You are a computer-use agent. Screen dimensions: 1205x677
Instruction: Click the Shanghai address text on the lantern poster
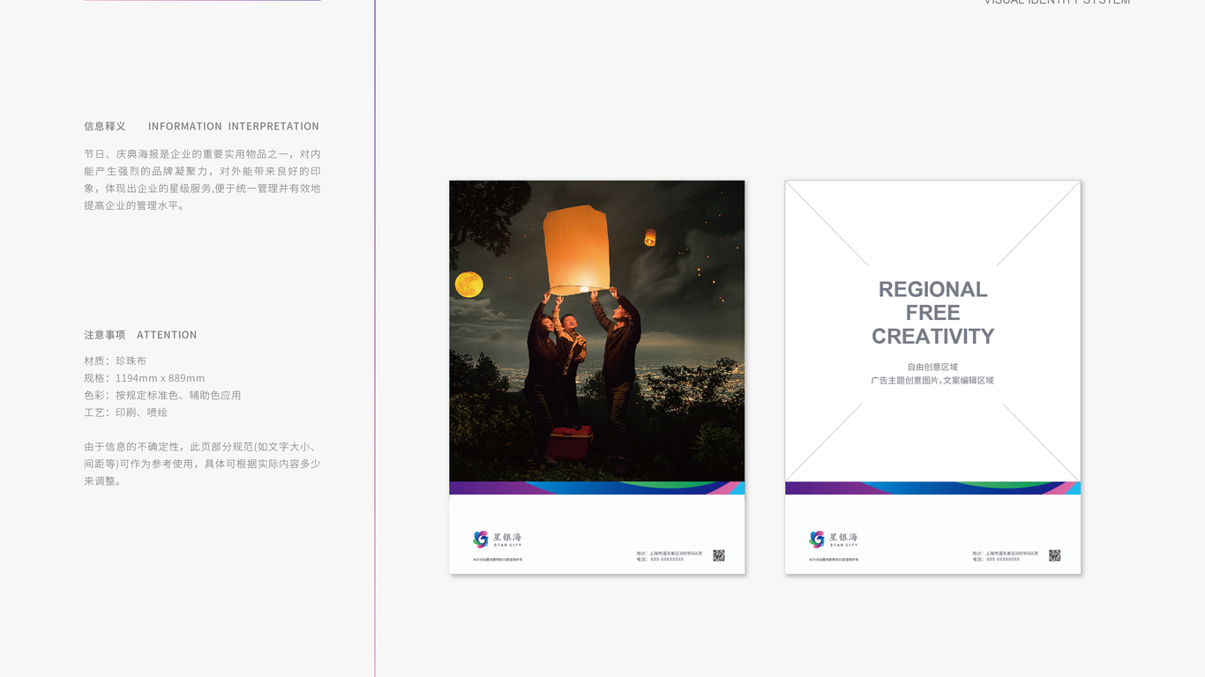pyautogui.click(x=670, y=554)
